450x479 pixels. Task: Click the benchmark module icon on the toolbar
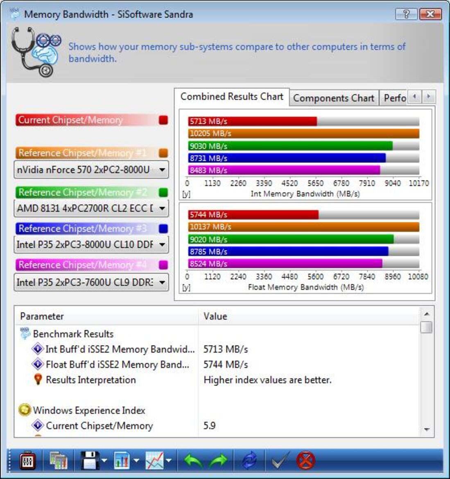pos(27,460)
